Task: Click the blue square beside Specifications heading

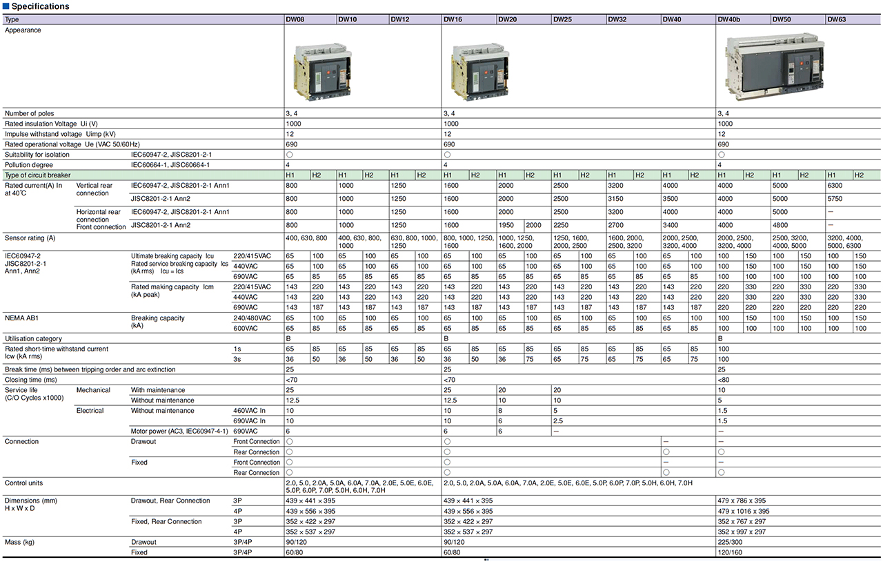Action: (x=6, y=6)
